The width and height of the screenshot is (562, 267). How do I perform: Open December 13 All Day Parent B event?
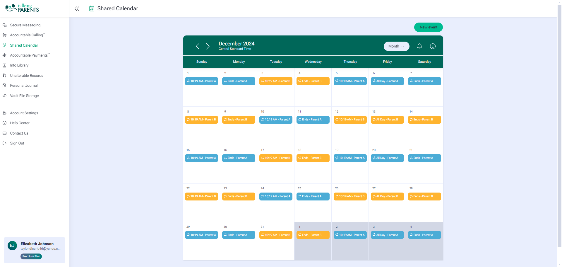coord(387,120)
